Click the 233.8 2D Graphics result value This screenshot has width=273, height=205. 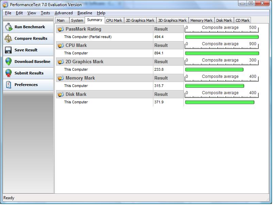159,69
